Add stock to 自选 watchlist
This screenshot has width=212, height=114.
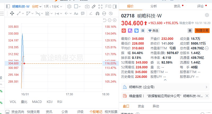[x=153, y=31]
